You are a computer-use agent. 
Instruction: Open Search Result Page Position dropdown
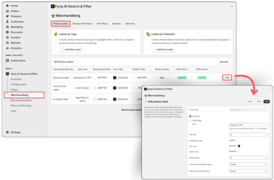(248, 171)
